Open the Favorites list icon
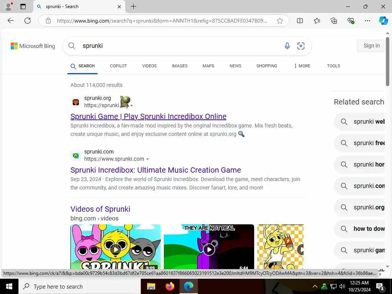Viewport: 392px width, 294px height. [x=317, y=21]
